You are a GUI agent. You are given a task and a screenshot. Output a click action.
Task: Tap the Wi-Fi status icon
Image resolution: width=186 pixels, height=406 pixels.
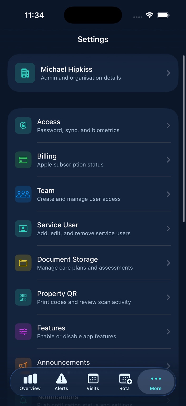(x=150, y=15)
